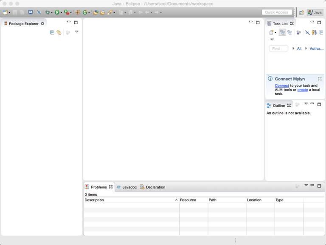Click the Last Edit Location arrow icon
Viewport: 326px width, 245px height.
(141, 12)
